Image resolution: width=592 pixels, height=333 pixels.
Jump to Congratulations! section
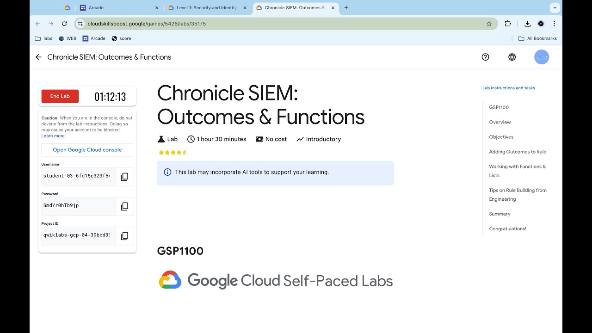click(507, 229)
